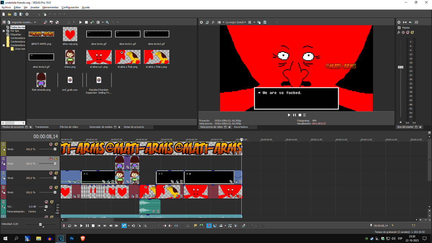Switch to Generador de medios tab
The height and width of the screenshot is (243, 432).
(101, 127)
